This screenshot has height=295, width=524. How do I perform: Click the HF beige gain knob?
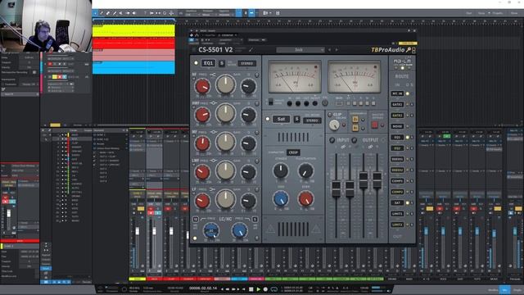point(226,84)
